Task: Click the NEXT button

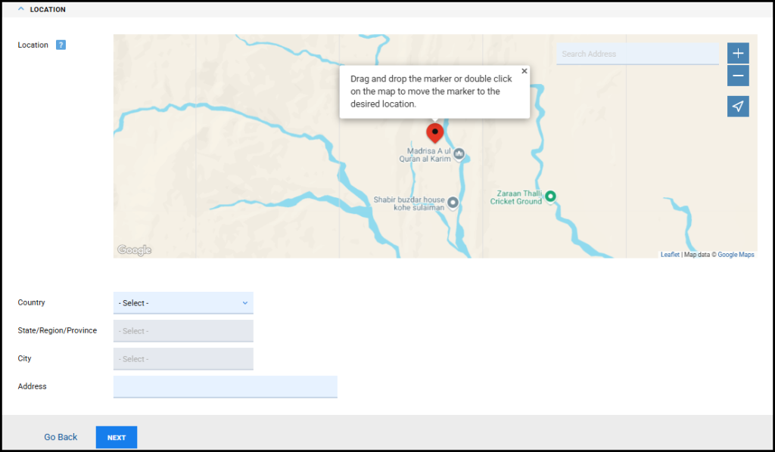Action: [x=116, y=437]
